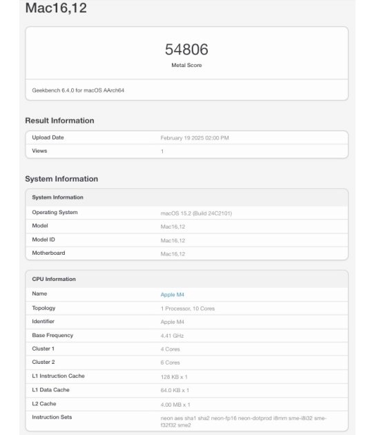Click the Metal Score label
Viewport: 379px width, 435px height.
(186, 65)
